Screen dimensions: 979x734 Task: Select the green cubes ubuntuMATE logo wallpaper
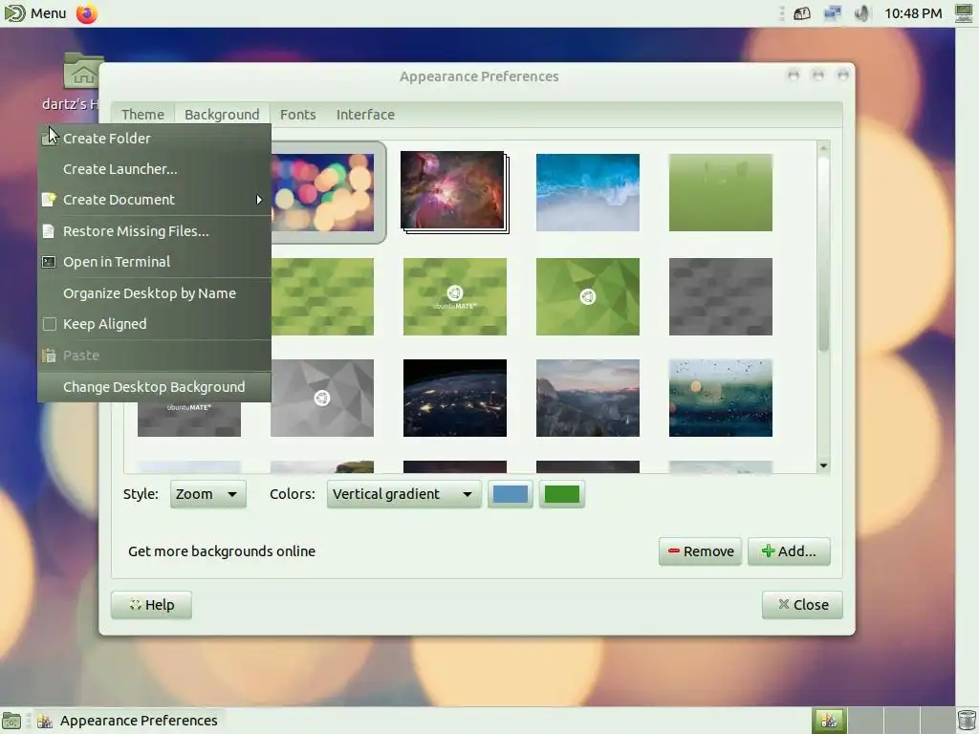click(x=454, y=296)
